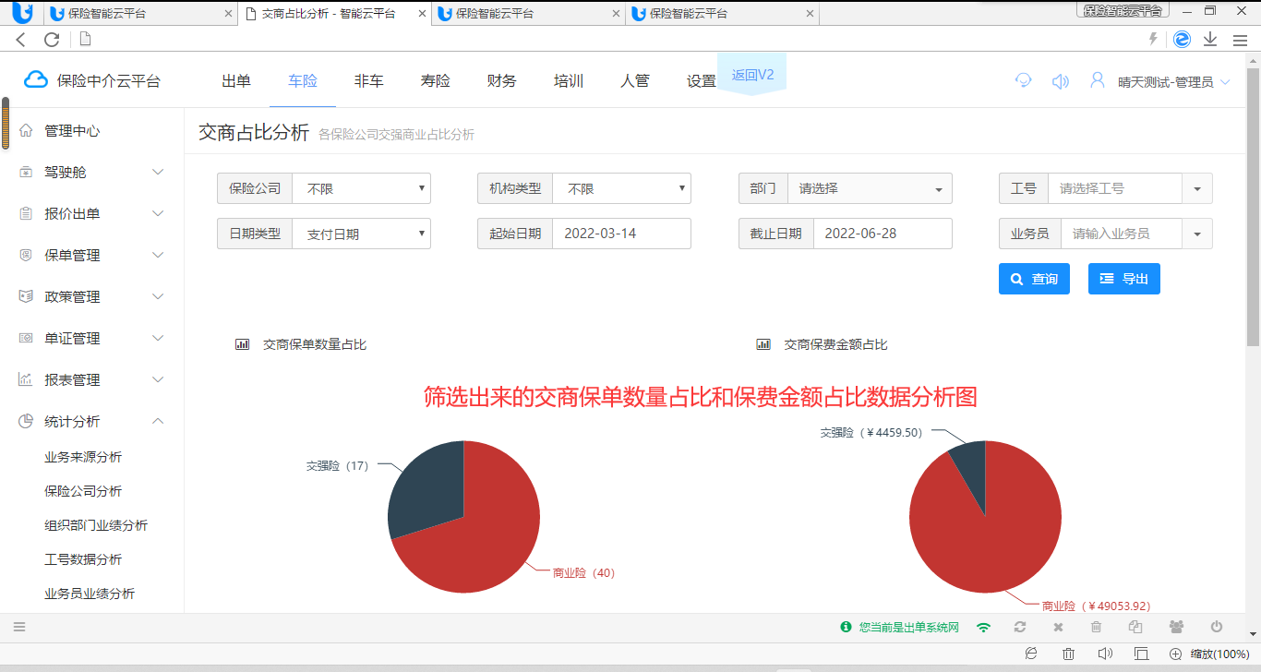Open customer service headset icon
The width and height of the screenshot is (1261, 672).
[1023, 80]
